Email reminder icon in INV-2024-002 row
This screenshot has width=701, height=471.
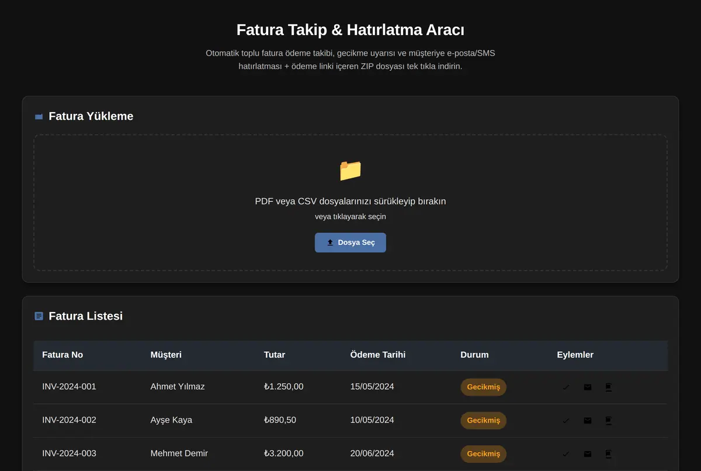(x=588, y=420)
